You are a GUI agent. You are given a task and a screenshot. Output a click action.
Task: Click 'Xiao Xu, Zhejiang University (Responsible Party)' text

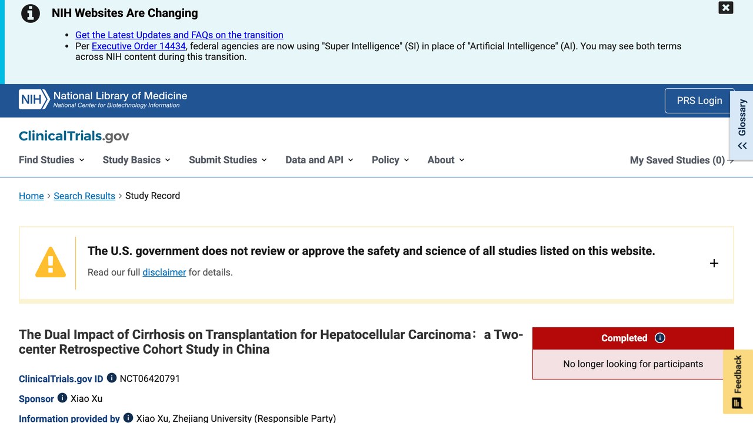236,418
